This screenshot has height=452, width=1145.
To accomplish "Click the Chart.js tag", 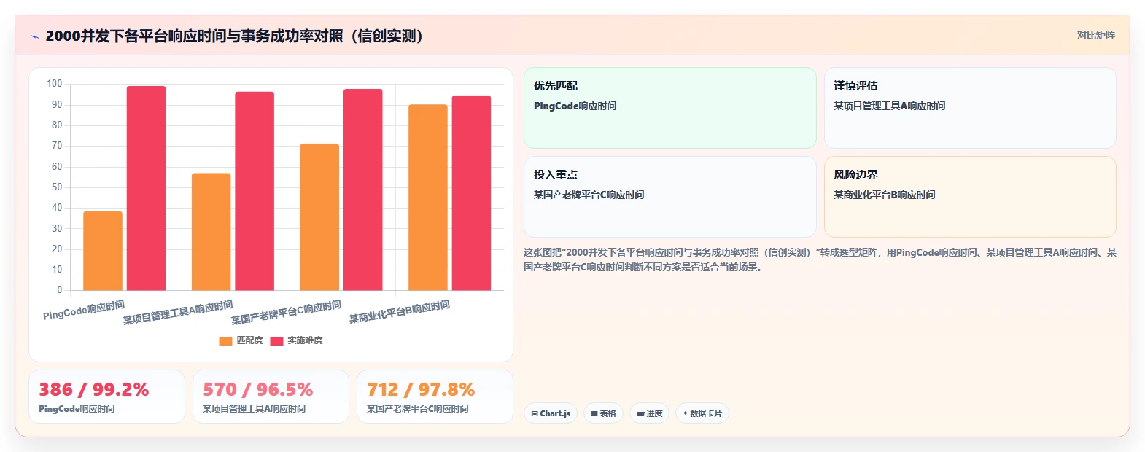I will [551, 413].
